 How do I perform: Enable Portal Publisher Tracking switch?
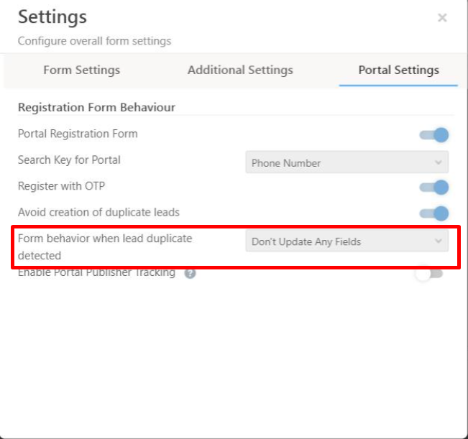[430, 274]
